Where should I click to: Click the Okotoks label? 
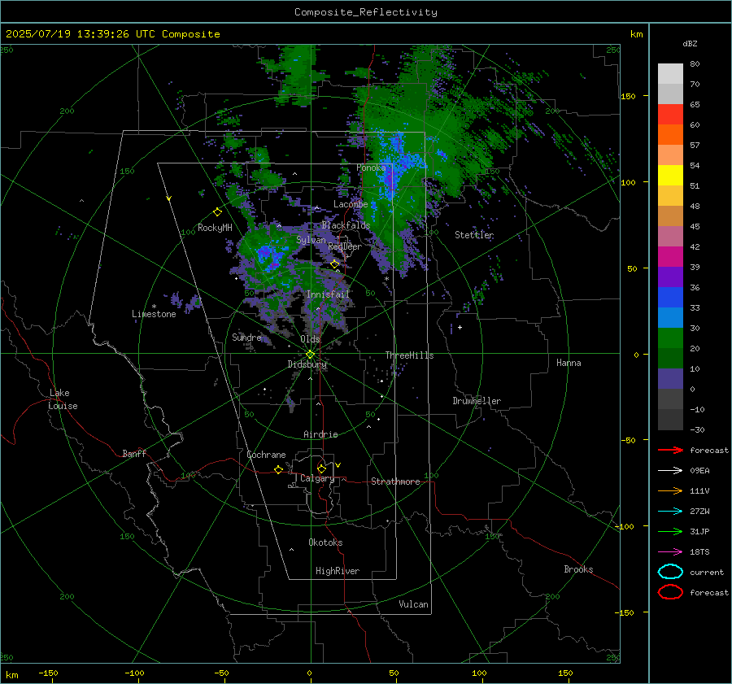325,542
